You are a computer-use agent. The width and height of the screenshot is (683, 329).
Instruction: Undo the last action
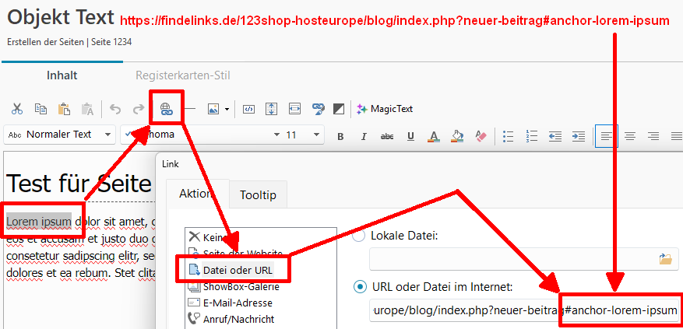[x=115, y=109]
